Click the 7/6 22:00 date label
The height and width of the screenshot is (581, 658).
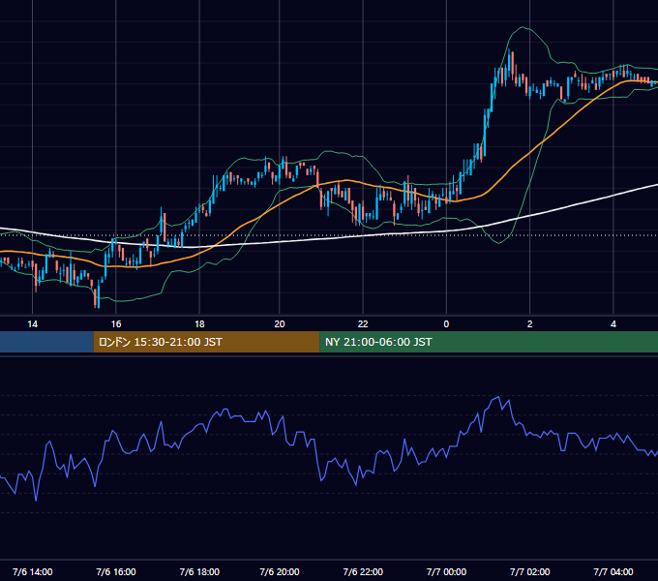click(x=363, y=571)
